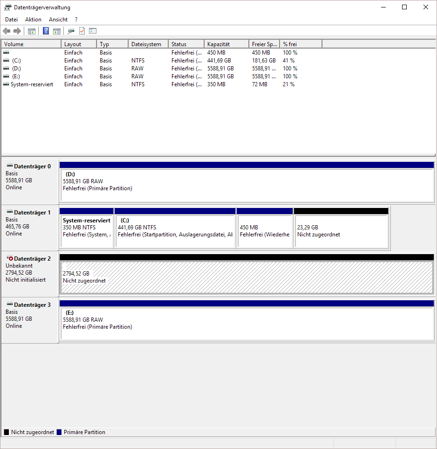437x449 pixels.
Task: Click the 21 % free cell
Action: point(288,84)
